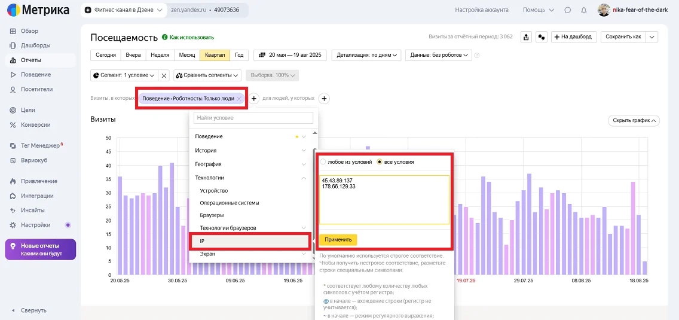
Task: Click the Найти условие search field
Action: pyautogui.click(x=253, y=118)
